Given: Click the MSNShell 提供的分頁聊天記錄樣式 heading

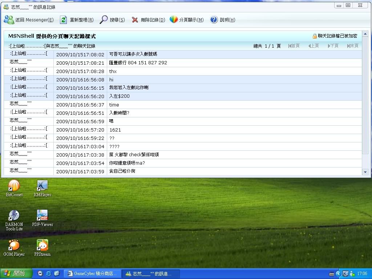Looking at the screenshot, I should click(x=52, y=36).
